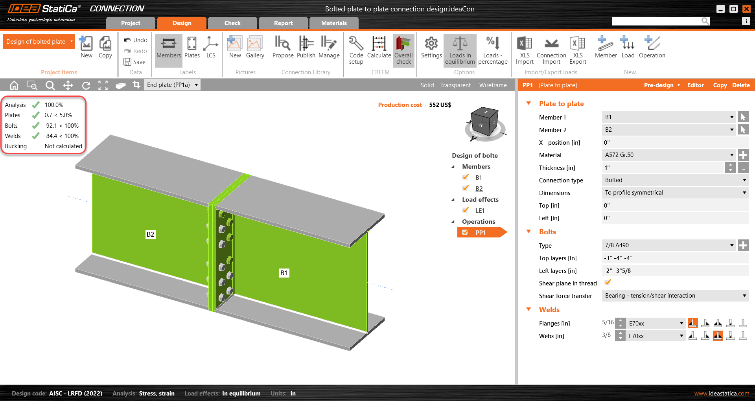Start the Calculate analysis
Viewport: 755px width, 401px height.
pyautogui.click(x=379, y=49)
